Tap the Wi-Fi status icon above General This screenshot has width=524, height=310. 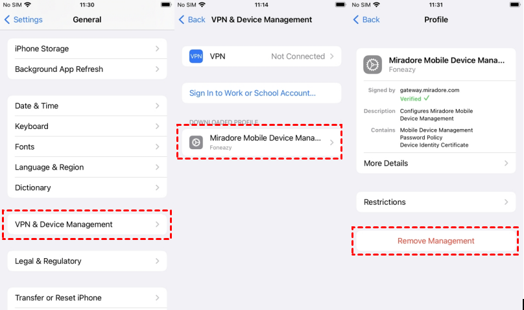28,5
